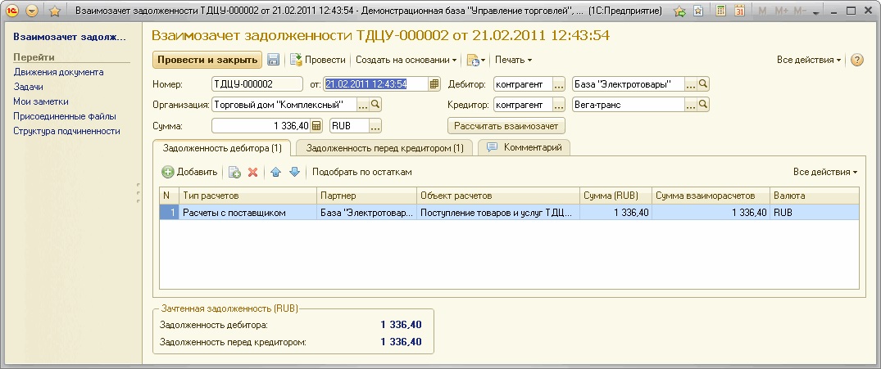Open the calculator icon in title bar
This screenshot has width=881, height=369.
coord(721,11)
